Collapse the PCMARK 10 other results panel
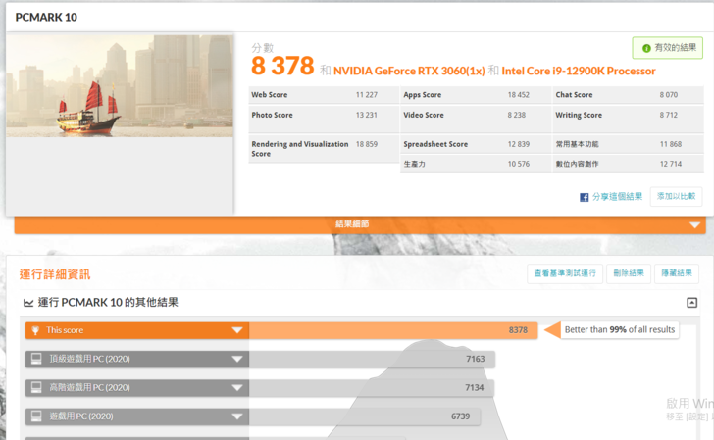The image size is (714, 440). coord(691,303)
